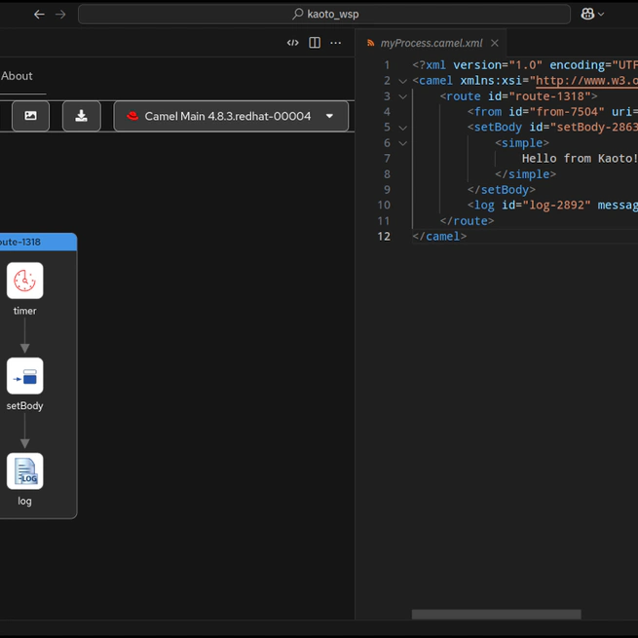Click the timer label
Screen dimensions: 638x638
tap(24, 311)
